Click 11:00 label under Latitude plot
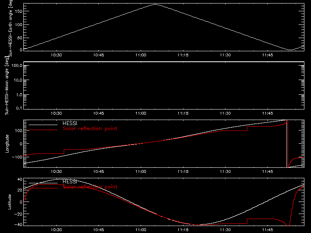The image size is (311, 233). coord(141,230)
